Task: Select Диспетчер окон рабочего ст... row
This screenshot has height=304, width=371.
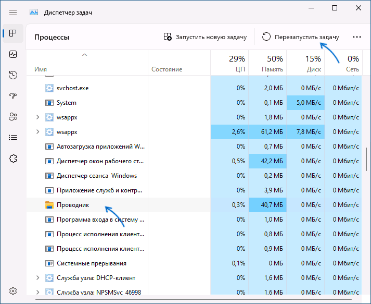Action: (x=194, y=161)
